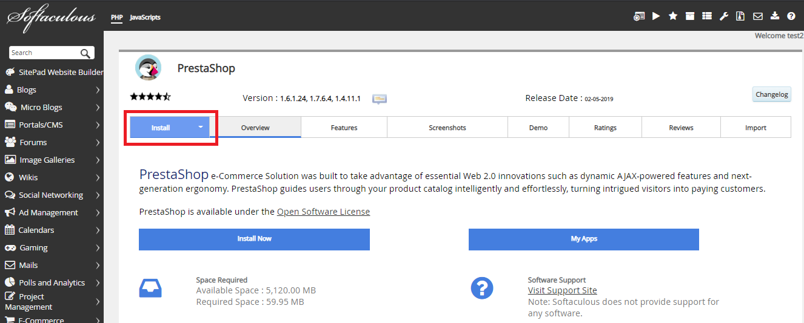Viewport: 804px width, 323px height.
Task: Open the Demo tab
Action: (x=538, y=128)
